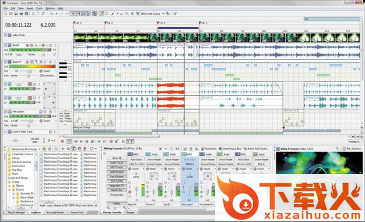This screenshot has width=365, height=222.
Task: Click Insert Soft Synth in Mixing Console toolbar
Action: [x=256, y=149]
